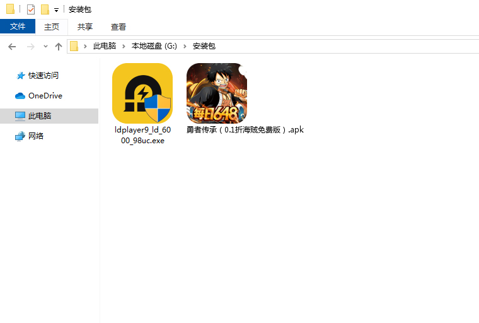Open the 文件 menu
This screenshot has width=479, height=323.
pyautogui.click(x=18, y=26)
